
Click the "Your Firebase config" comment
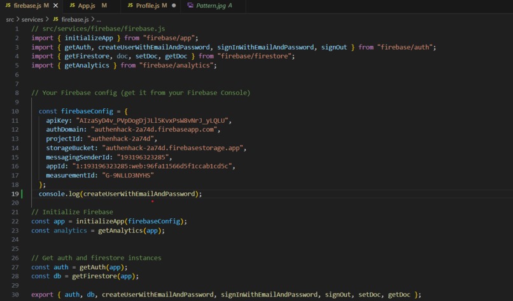coord(141,93)
